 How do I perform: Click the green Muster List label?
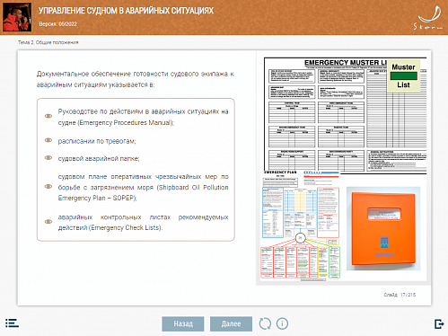click(x=404, y=75)
